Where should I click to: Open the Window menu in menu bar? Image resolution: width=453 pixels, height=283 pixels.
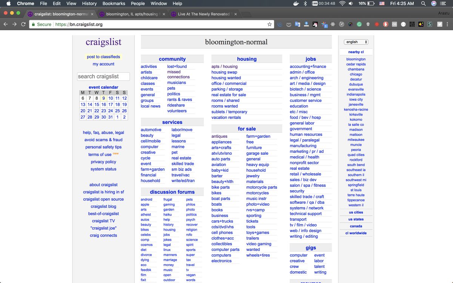tap(159, 3)
